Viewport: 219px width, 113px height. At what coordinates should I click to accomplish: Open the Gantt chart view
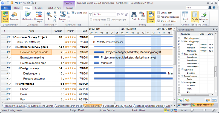(x=5, y=16)
